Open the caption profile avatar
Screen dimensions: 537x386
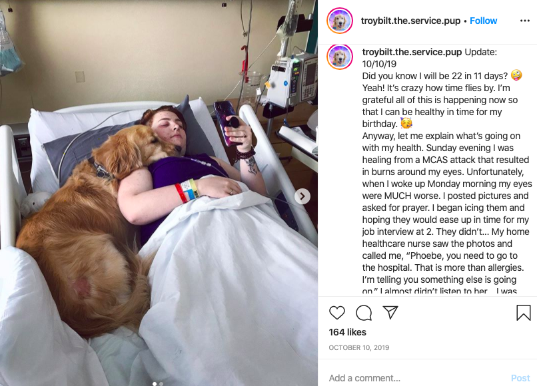pos(340,57)
